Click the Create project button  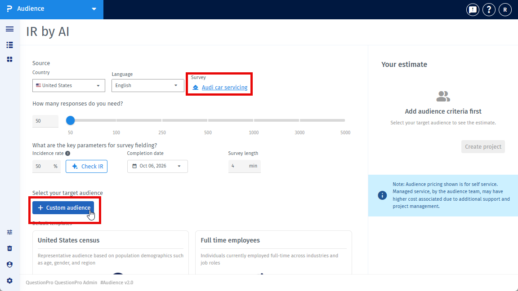[x=483, y=146]
